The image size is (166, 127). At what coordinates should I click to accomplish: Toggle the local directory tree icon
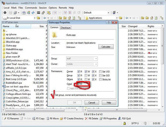pos(80,18)
